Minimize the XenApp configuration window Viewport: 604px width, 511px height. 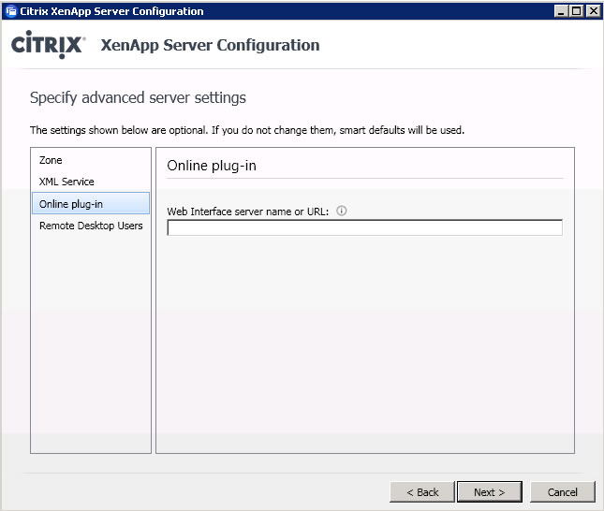pos(560,11)
